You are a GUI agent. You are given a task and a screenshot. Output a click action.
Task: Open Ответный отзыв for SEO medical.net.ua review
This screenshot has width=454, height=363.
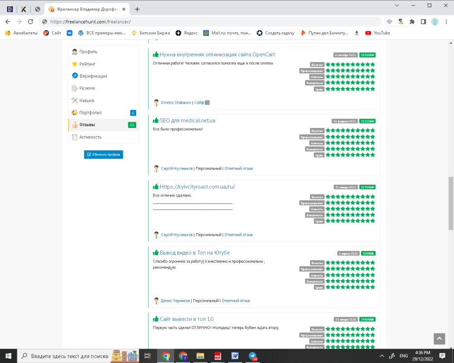pyautogui.click(x=238, y=168)
